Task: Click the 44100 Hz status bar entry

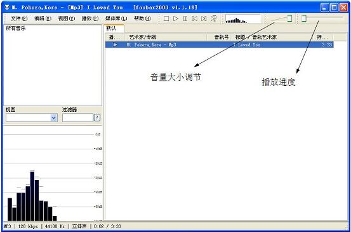Action: (55, 226)
